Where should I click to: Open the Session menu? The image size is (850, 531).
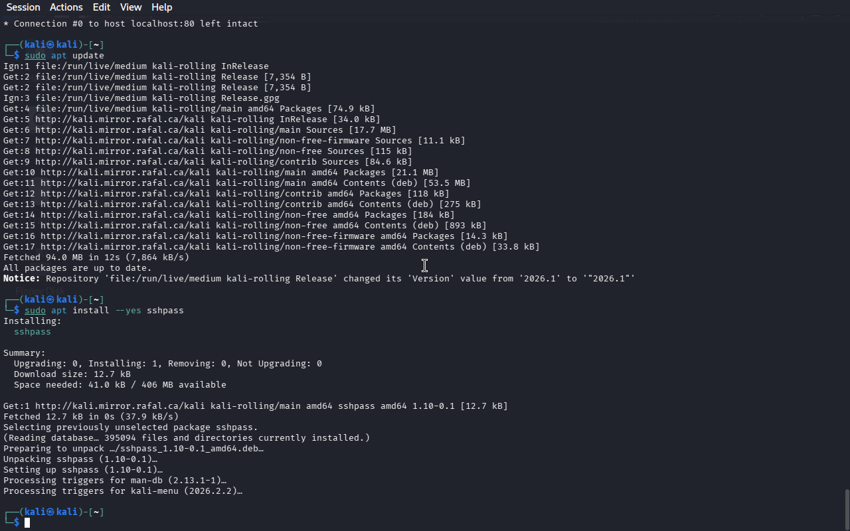coord(23,7)
